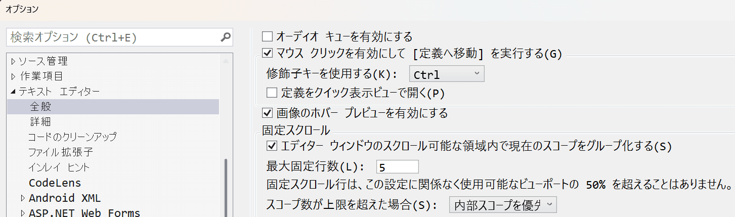Screen dimensions: 735x217
Task: Select the CodeLens tree item
Action: pyautogui.click(x=55, y=183)
